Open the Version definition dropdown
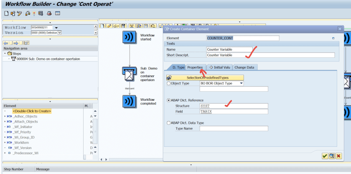The height and width of the screenshot is (174, 351). (x=60, y=33)
